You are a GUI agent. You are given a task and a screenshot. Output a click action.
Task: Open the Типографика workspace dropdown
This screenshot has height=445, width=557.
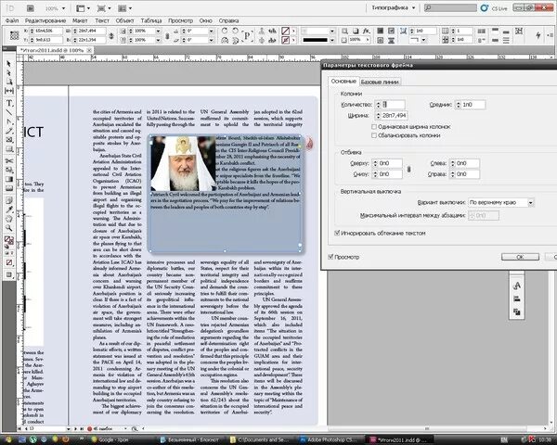pyautogui.click(x=394, y=7)
